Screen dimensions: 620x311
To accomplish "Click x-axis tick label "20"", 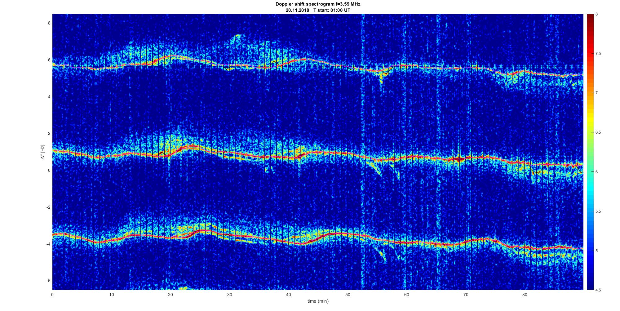I will (x=170, y=295).
